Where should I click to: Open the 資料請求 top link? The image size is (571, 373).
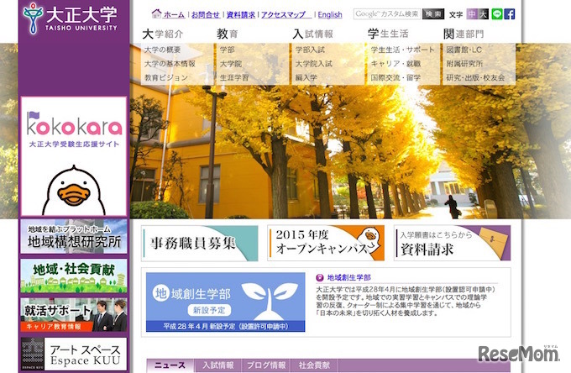tap(241, 14)
